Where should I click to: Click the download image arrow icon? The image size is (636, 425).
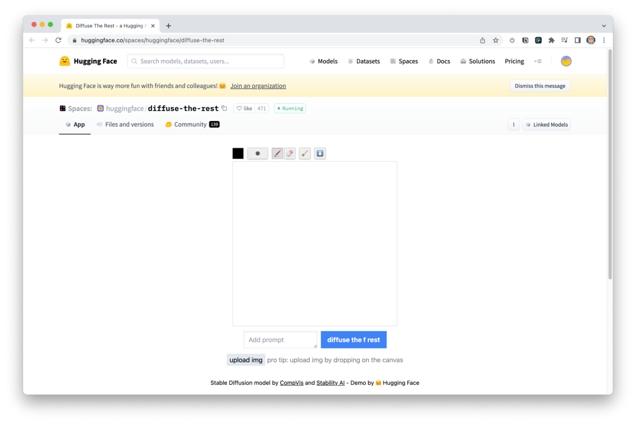tap(320, 153)
